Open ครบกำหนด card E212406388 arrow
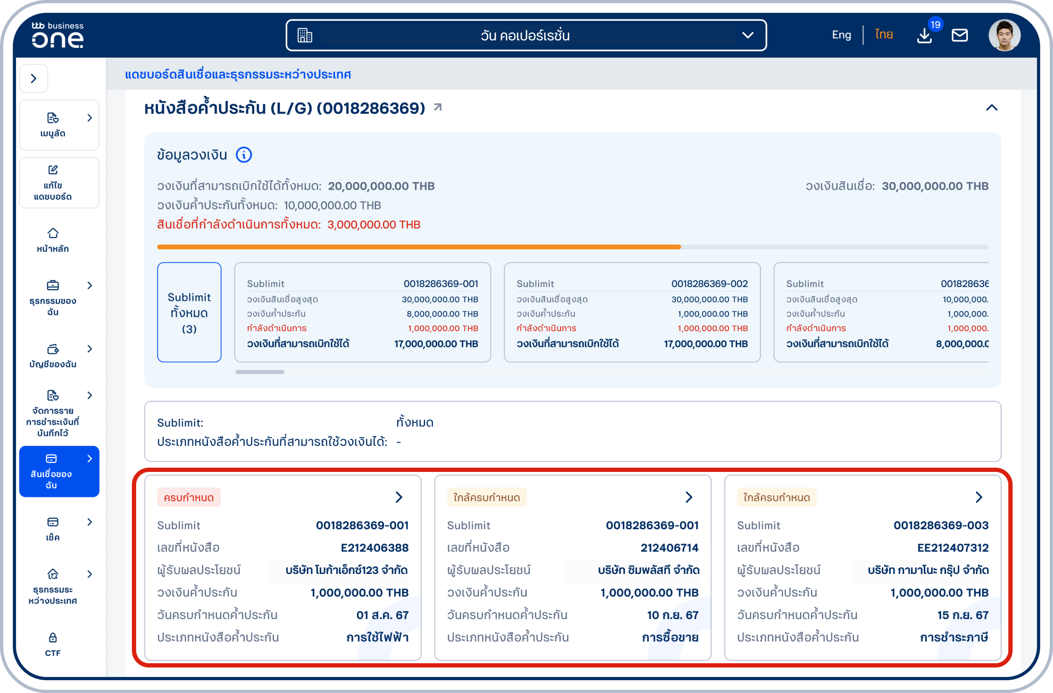 pos(399,497)
